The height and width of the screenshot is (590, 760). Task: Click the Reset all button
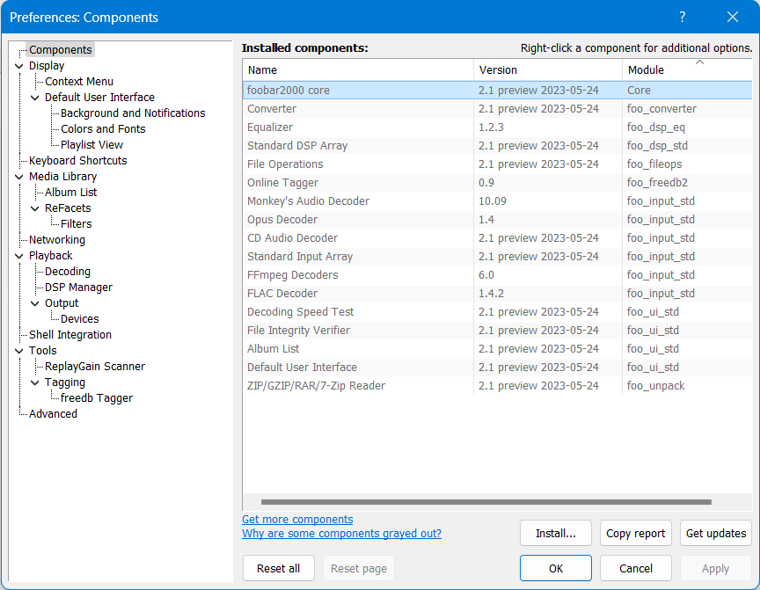(x=278, y=568)
